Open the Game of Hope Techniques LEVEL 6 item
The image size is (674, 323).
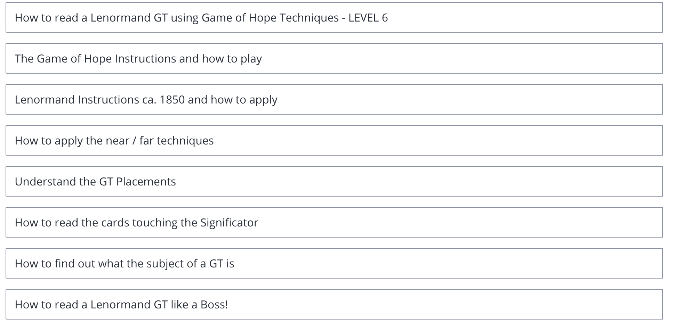pyautogui.click(x=334, y=17)
